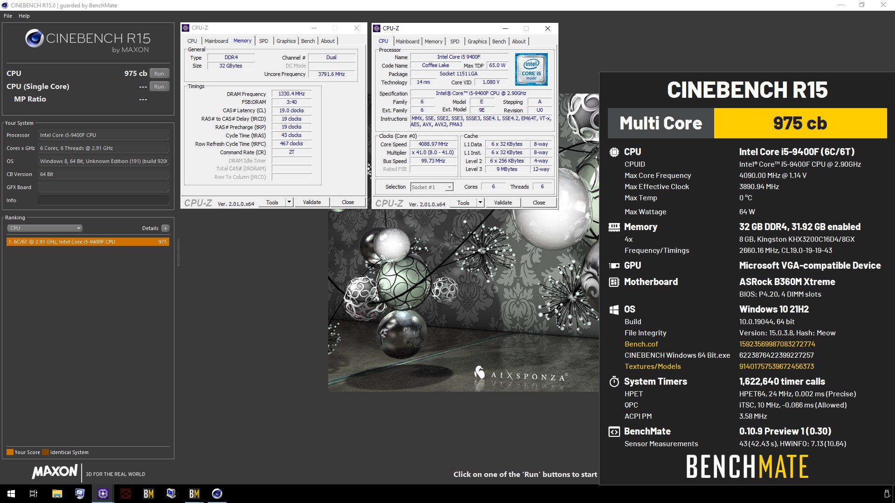
Task: Click the Cinebench logo icon in header
Action: [x=34, y=39]
